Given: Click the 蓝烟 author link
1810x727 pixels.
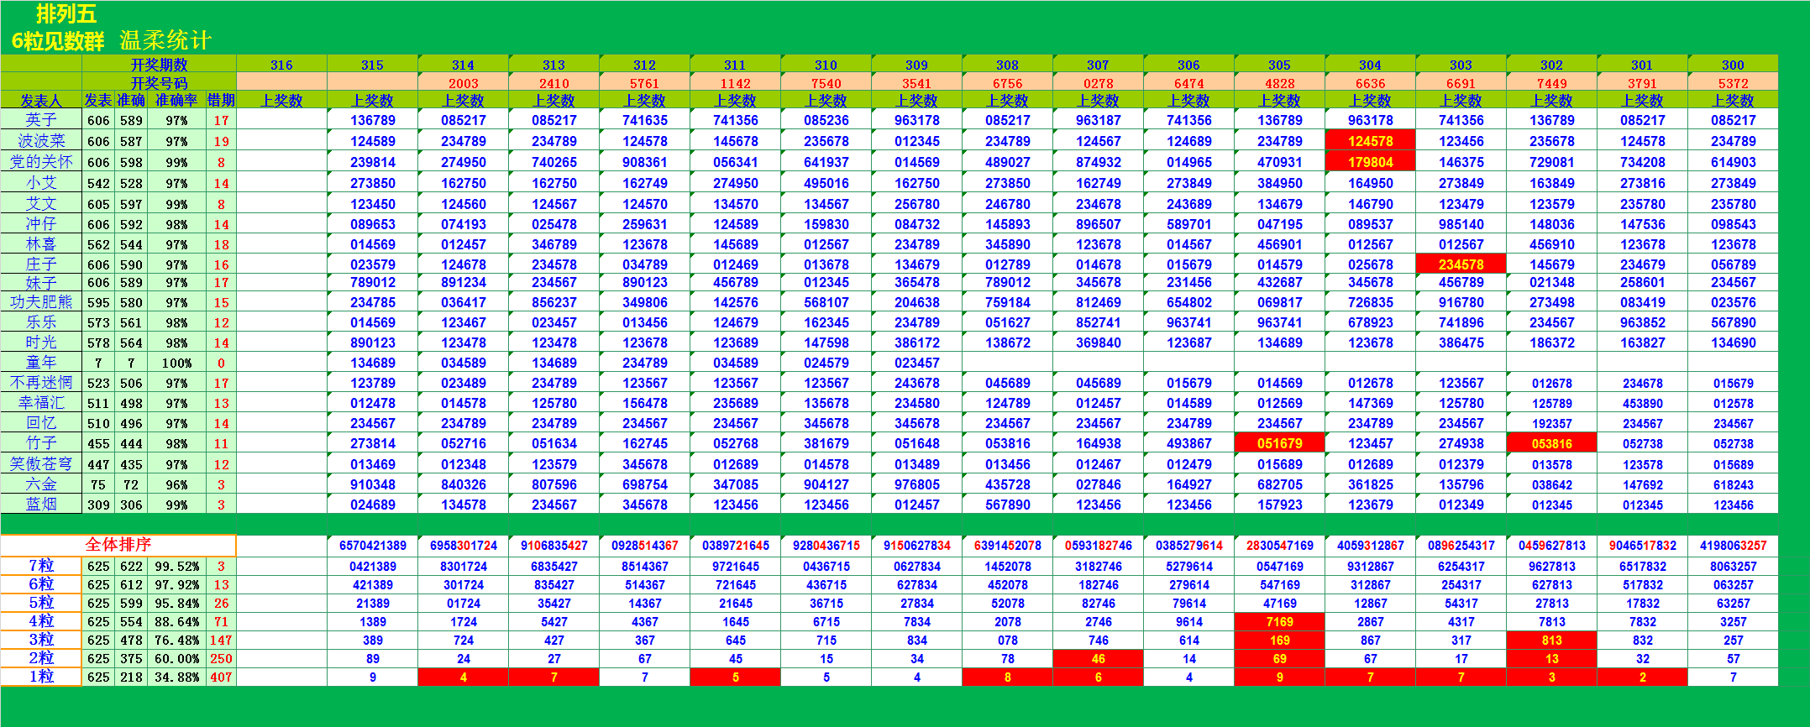Looking at the screenshot, I should (x=41, y=505).
